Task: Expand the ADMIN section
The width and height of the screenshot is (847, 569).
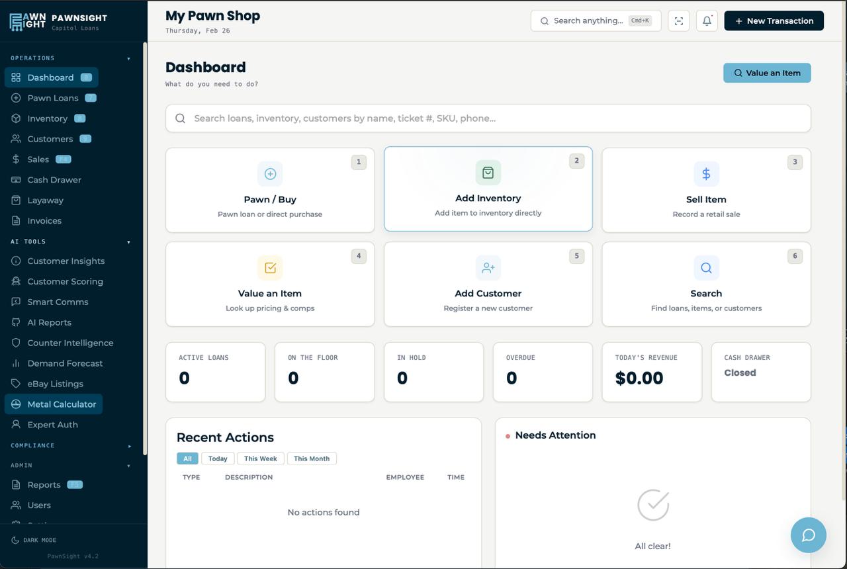Action: coord(128,465)
